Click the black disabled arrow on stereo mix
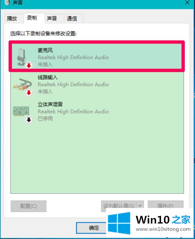Image resolution: width=195 pixels, height=239 pixels. coord(29,120)
